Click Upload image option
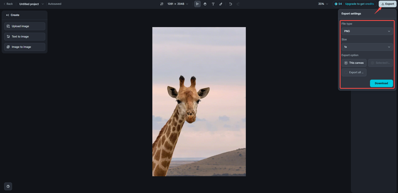 25,26
